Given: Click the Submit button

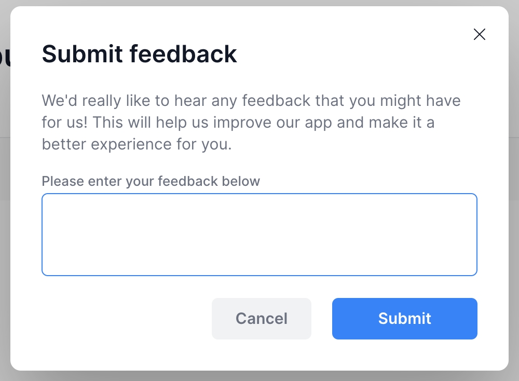Looking at the screenshot, I should (x=404, y=318).
